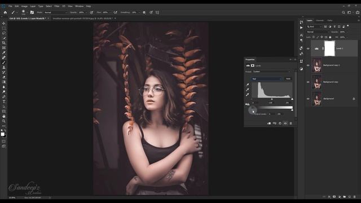The height and width of the screenshot is (203, 361).
Task: Open the Image menu
Action: tap(24, 6)
